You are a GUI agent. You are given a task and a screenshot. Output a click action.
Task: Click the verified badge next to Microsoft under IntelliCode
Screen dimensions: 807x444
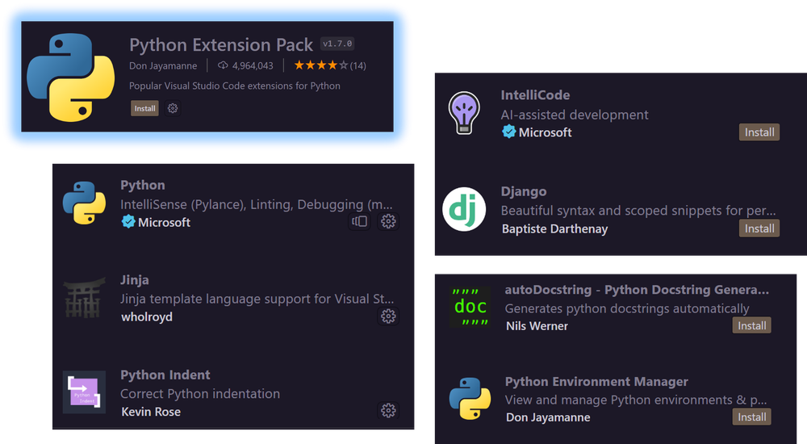pos(509,132)
